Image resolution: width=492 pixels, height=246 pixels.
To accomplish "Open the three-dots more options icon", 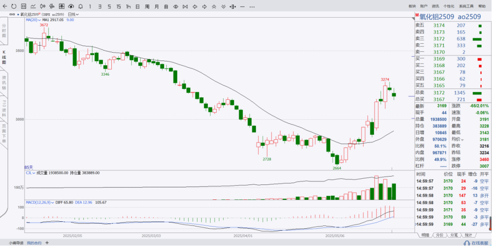I will (x=252, y=7).
